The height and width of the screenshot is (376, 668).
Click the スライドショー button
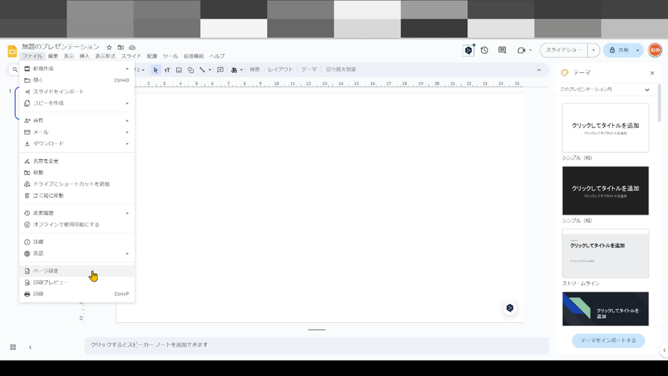564,50
